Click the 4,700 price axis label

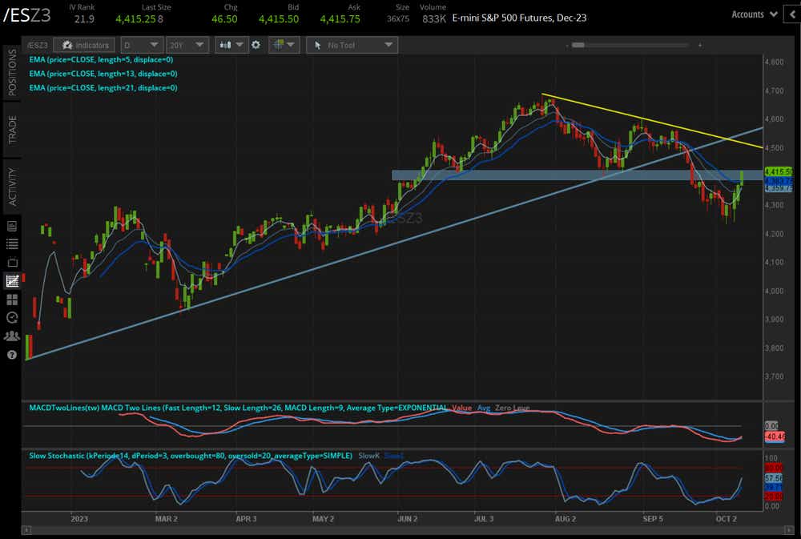[775, 91]
